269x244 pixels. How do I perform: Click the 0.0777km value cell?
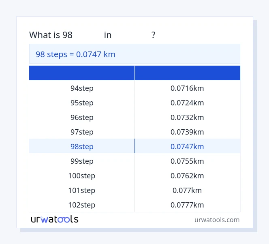(x=187, y=205)
